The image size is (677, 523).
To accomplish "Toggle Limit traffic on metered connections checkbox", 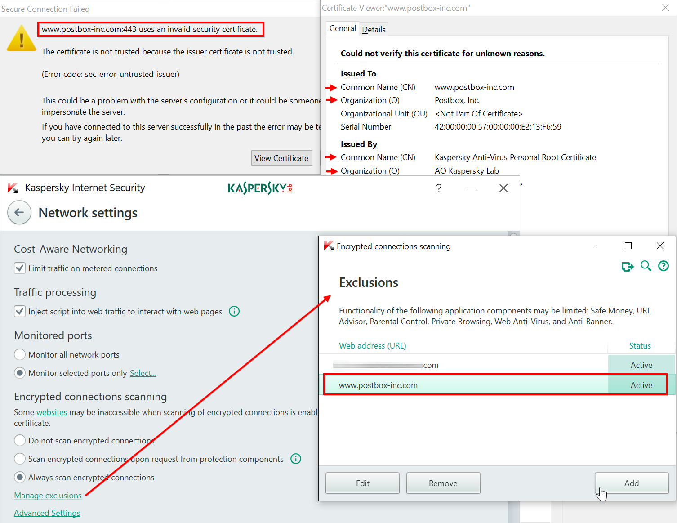I will click(x=20, y=268).
